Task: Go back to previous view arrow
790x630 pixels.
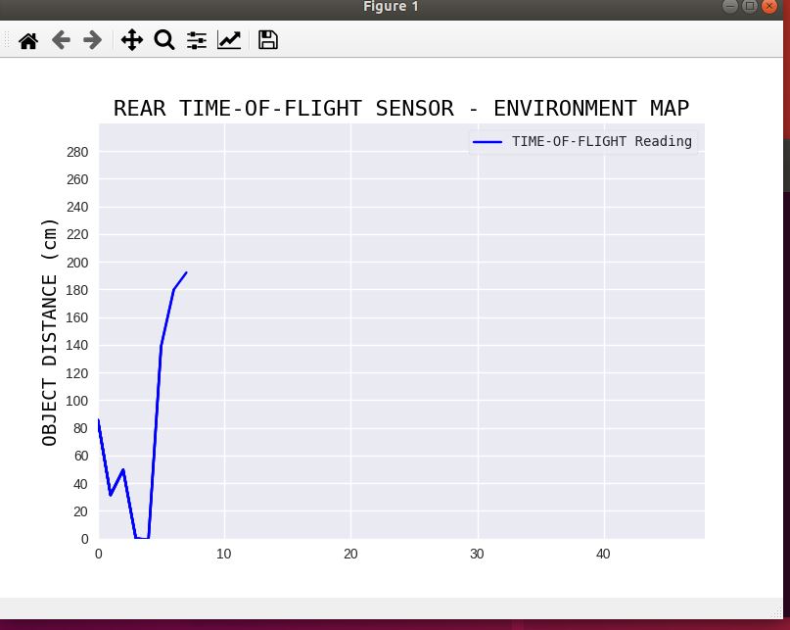Action: 61,40
